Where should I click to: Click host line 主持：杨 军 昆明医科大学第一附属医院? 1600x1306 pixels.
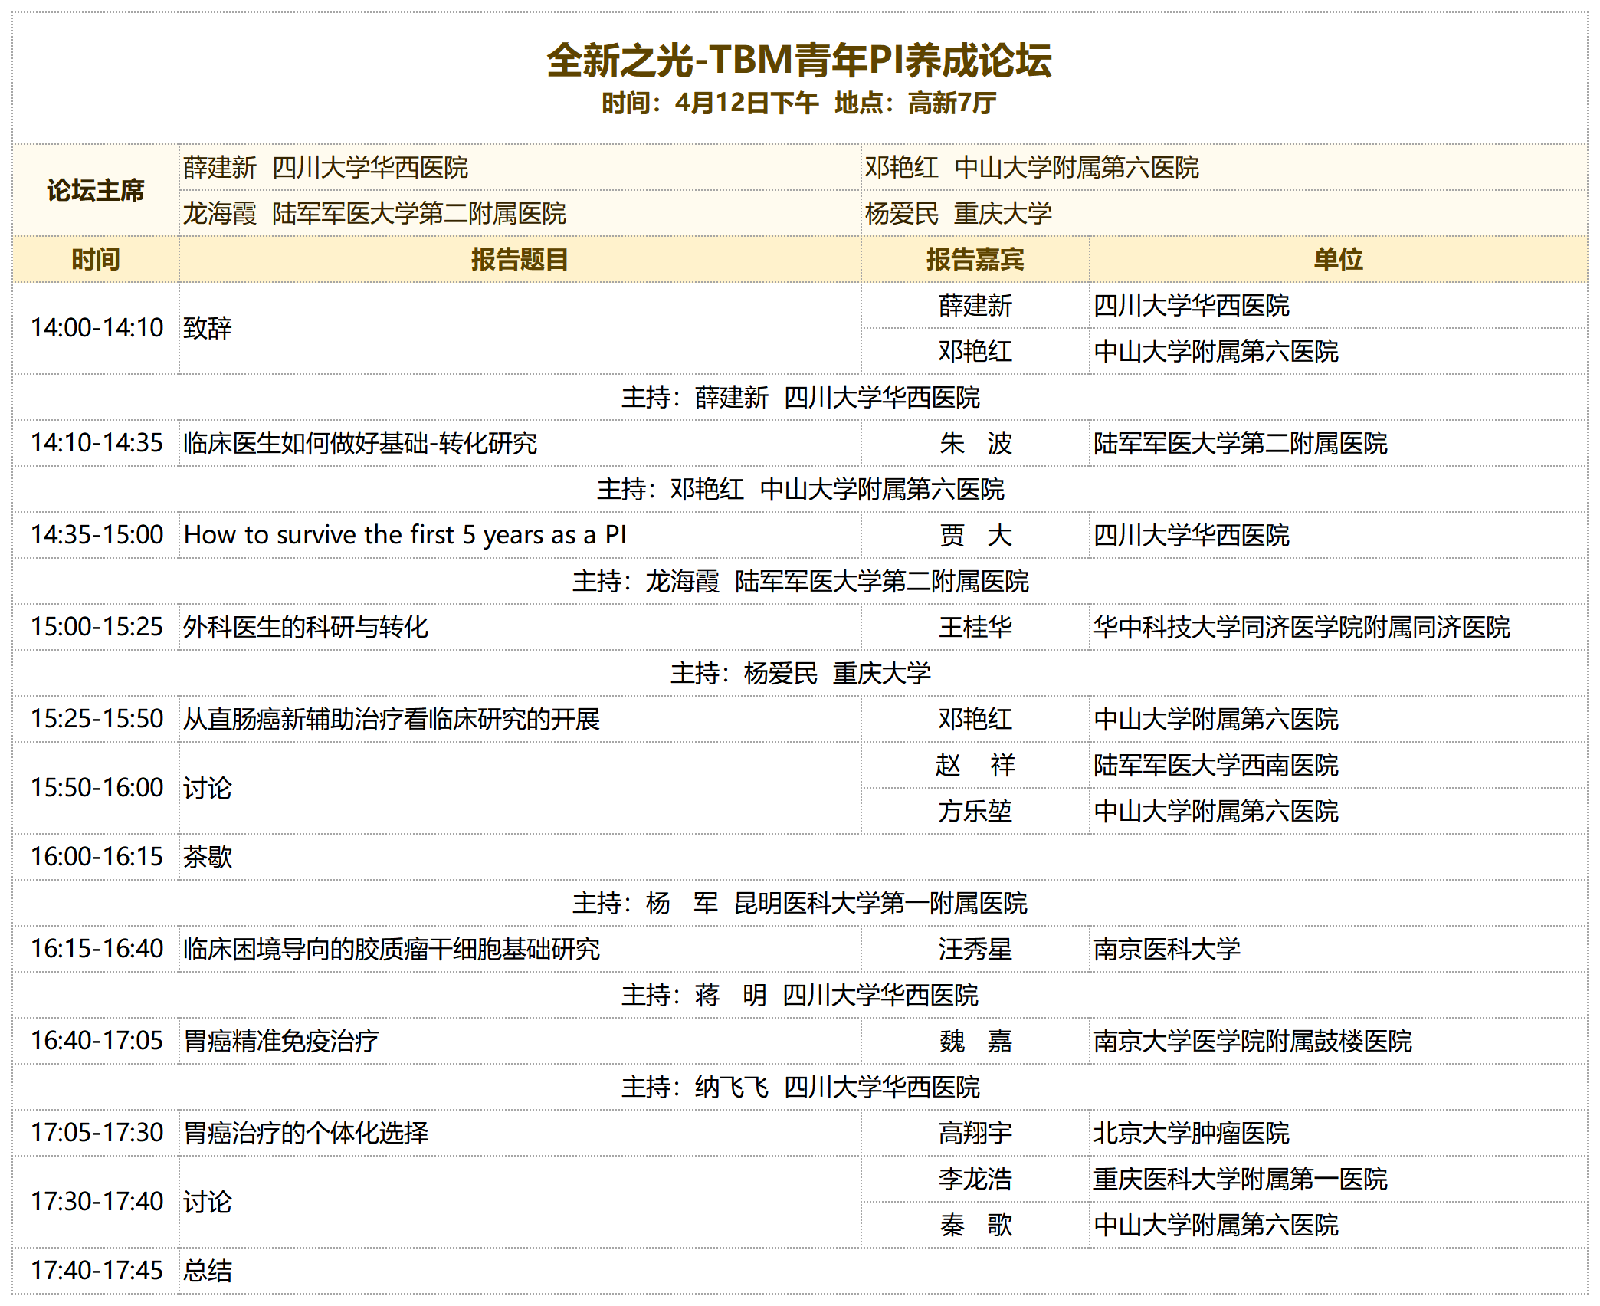[x=800, y=903]
